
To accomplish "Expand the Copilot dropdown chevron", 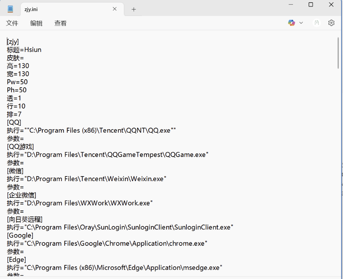I will pos(301,22).
